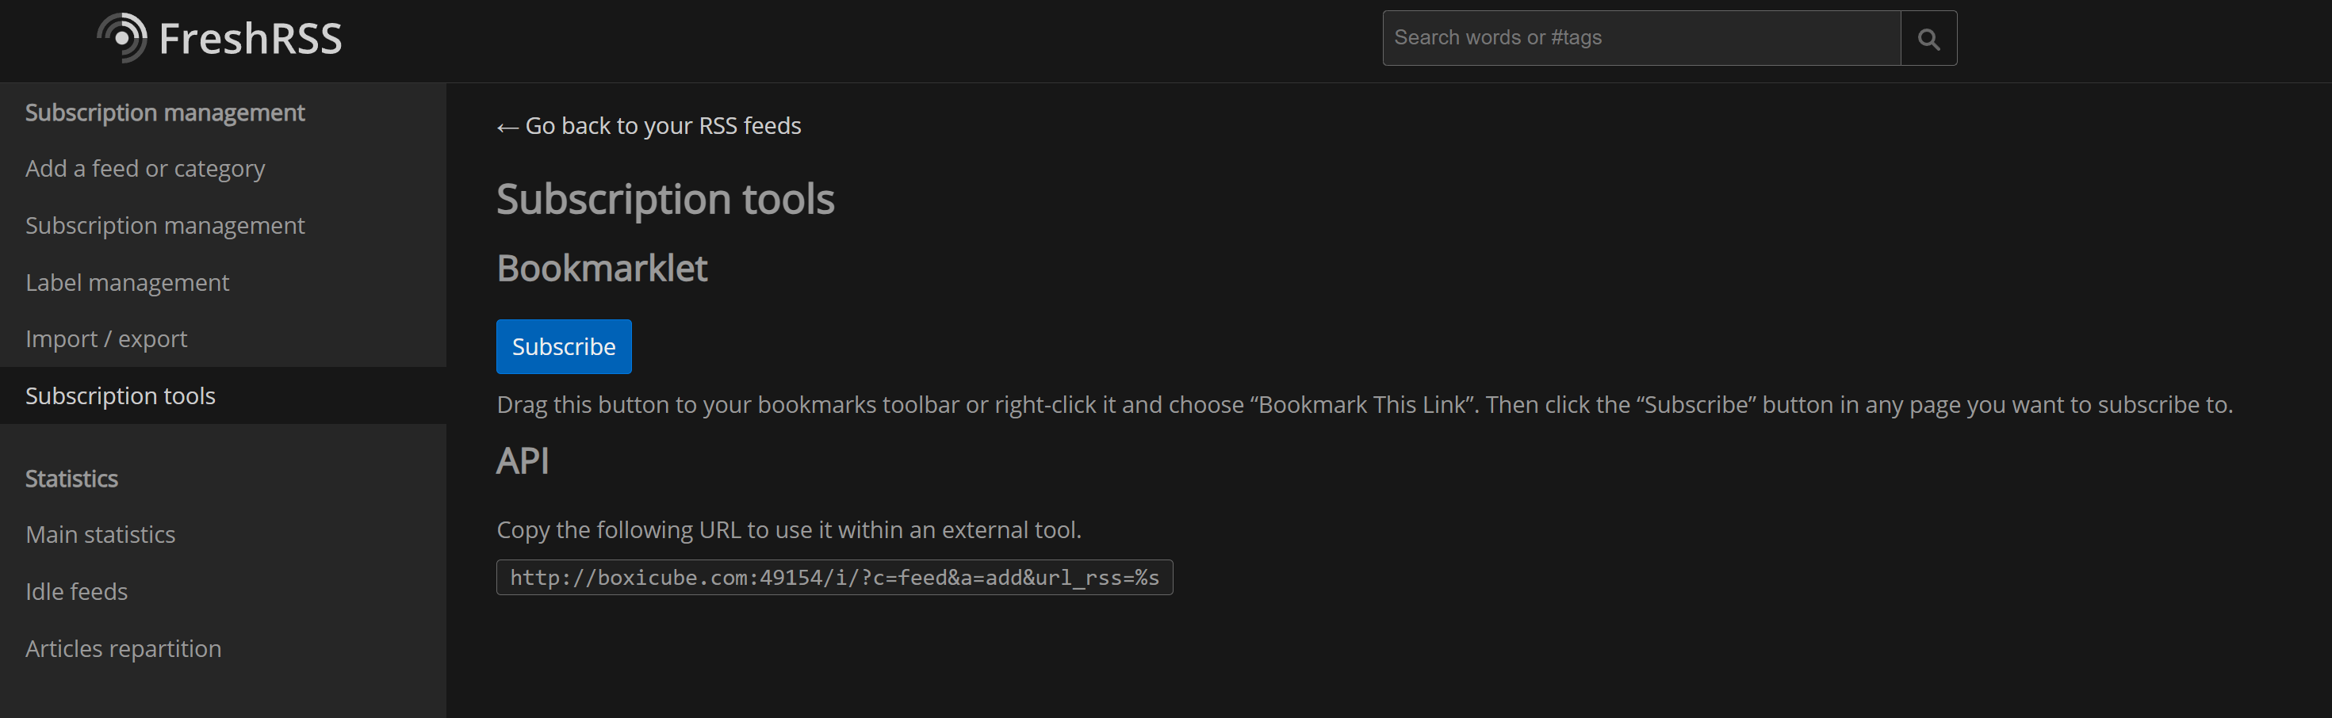Select Subscription tools in sidebar
This screenshot has width=2332, height=718.
tap(121, 396)
